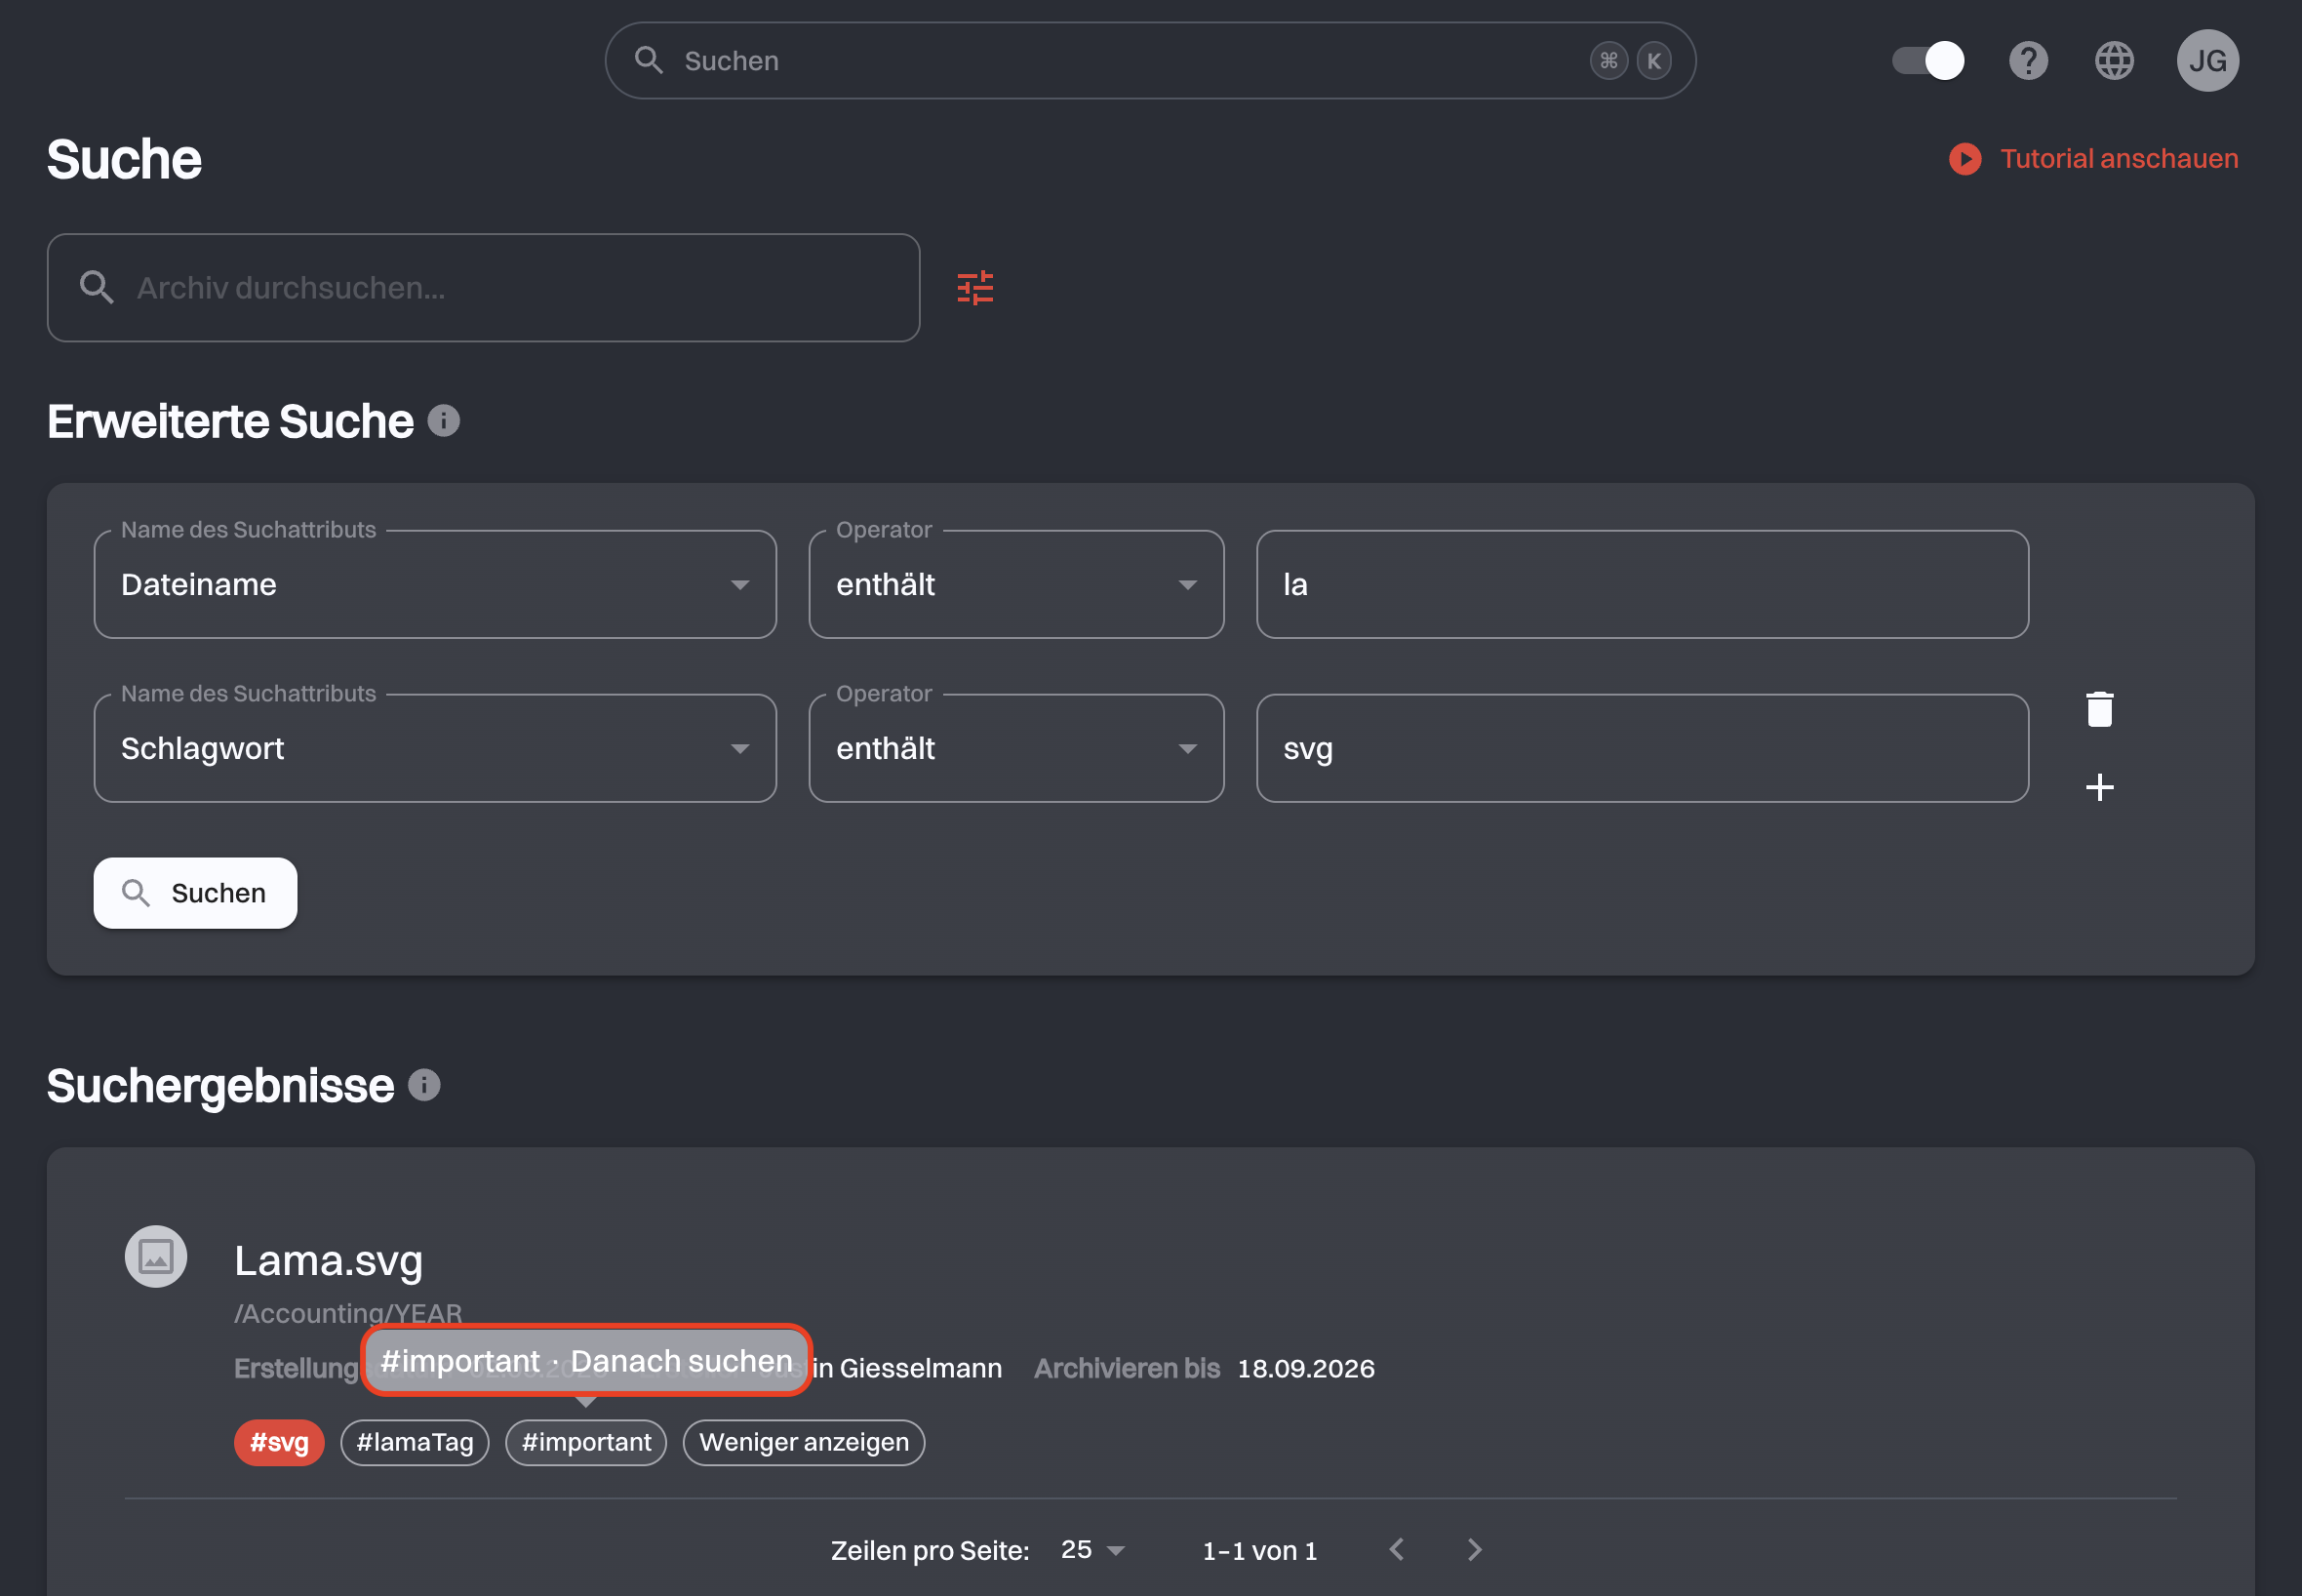Viewport: 2302px width, 1596px height.
Task: Click the Tutorial anschauen link
Action: [2118, 159]
